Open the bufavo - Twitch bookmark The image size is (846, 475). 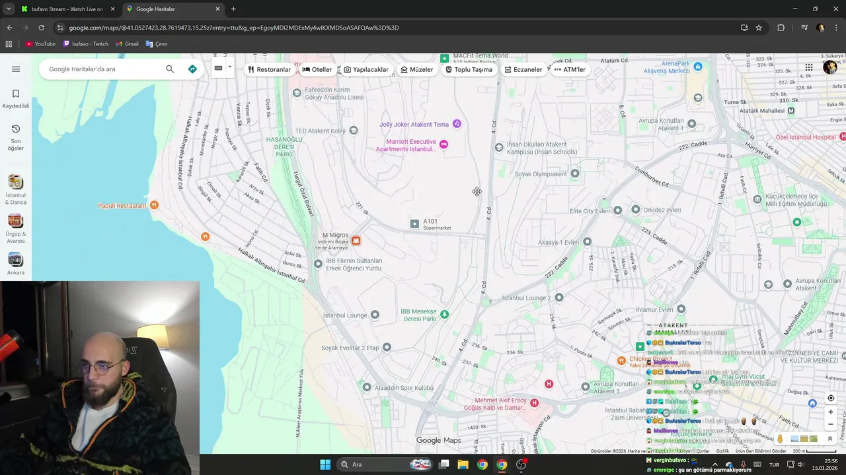85,44
